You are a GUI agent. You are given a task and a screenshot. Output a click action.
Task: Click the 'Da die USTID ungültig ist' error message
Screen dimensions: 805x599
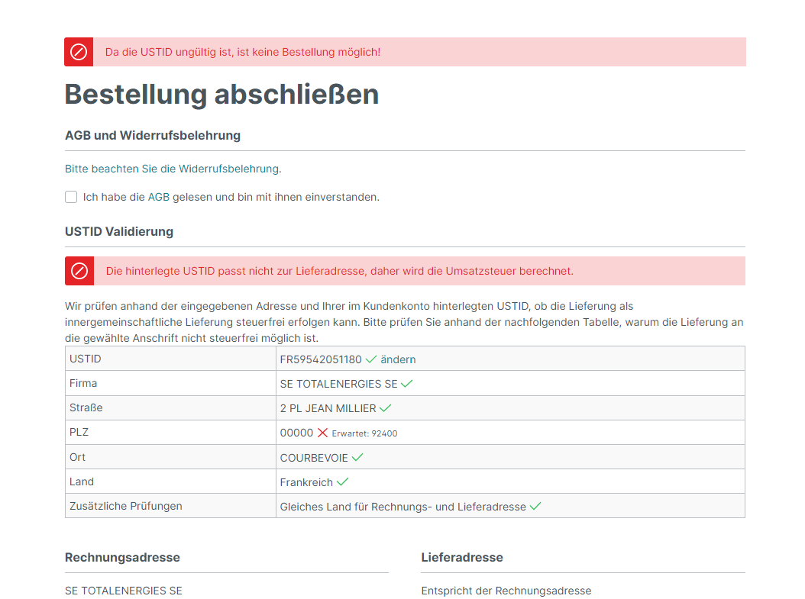[x=243, y=52]
